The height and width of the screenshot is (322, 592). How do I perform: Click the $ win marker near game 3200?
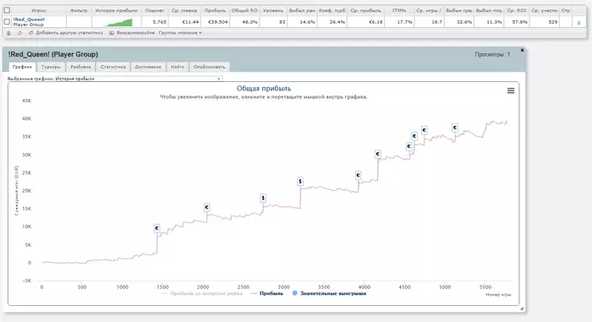point(300,181)
